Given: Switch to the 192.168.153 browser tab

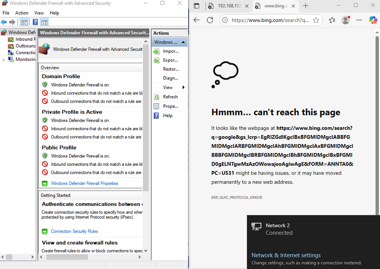Looking at the screenshot, I should click(x=229, y=6).
